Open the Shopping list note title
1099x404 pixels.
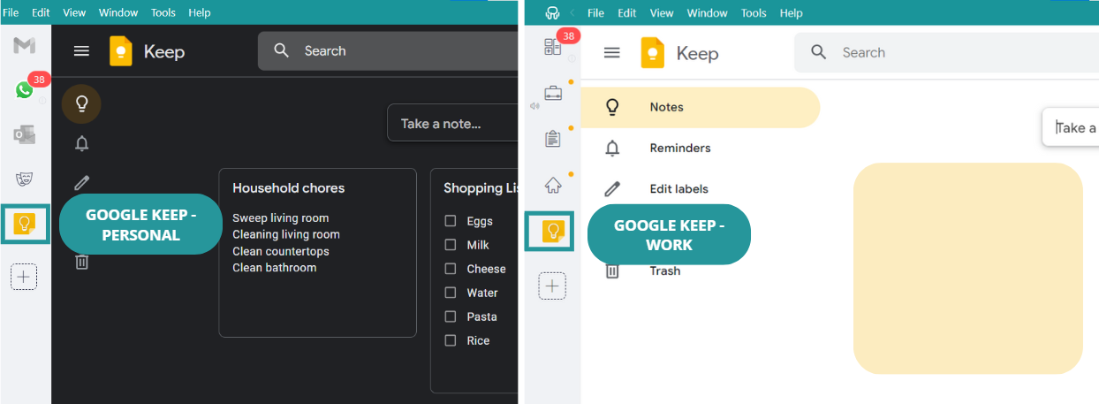coord(481,187)
